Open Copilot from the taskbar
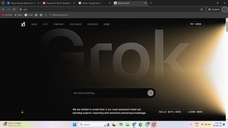This screenshot has height=128, width=228. point(121,125)
